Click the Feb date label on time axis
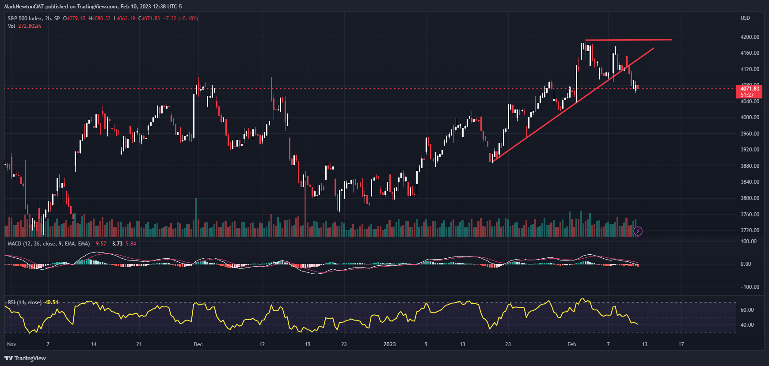The height and width of the screenshot is (366, 769). (571, 344)
